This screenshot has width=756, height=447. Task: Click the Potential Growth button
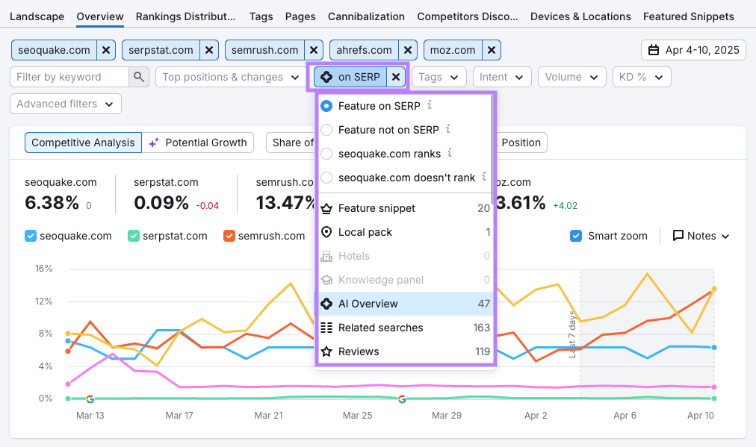click(198, 143)
